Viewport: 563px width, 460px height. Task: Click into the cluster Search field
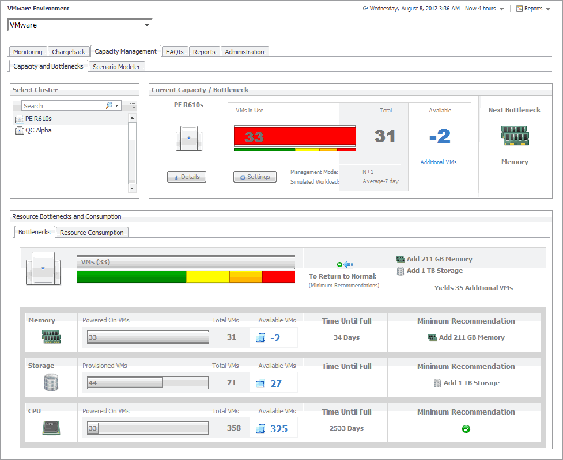pyautogui.click(x=62, y=106)
